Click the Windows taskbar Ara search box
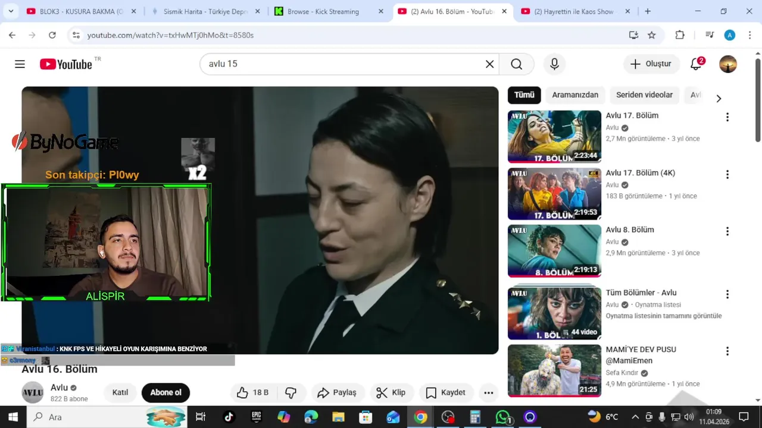Image resolution: width=762 pixels, height=428 pixels. [107, 417]
